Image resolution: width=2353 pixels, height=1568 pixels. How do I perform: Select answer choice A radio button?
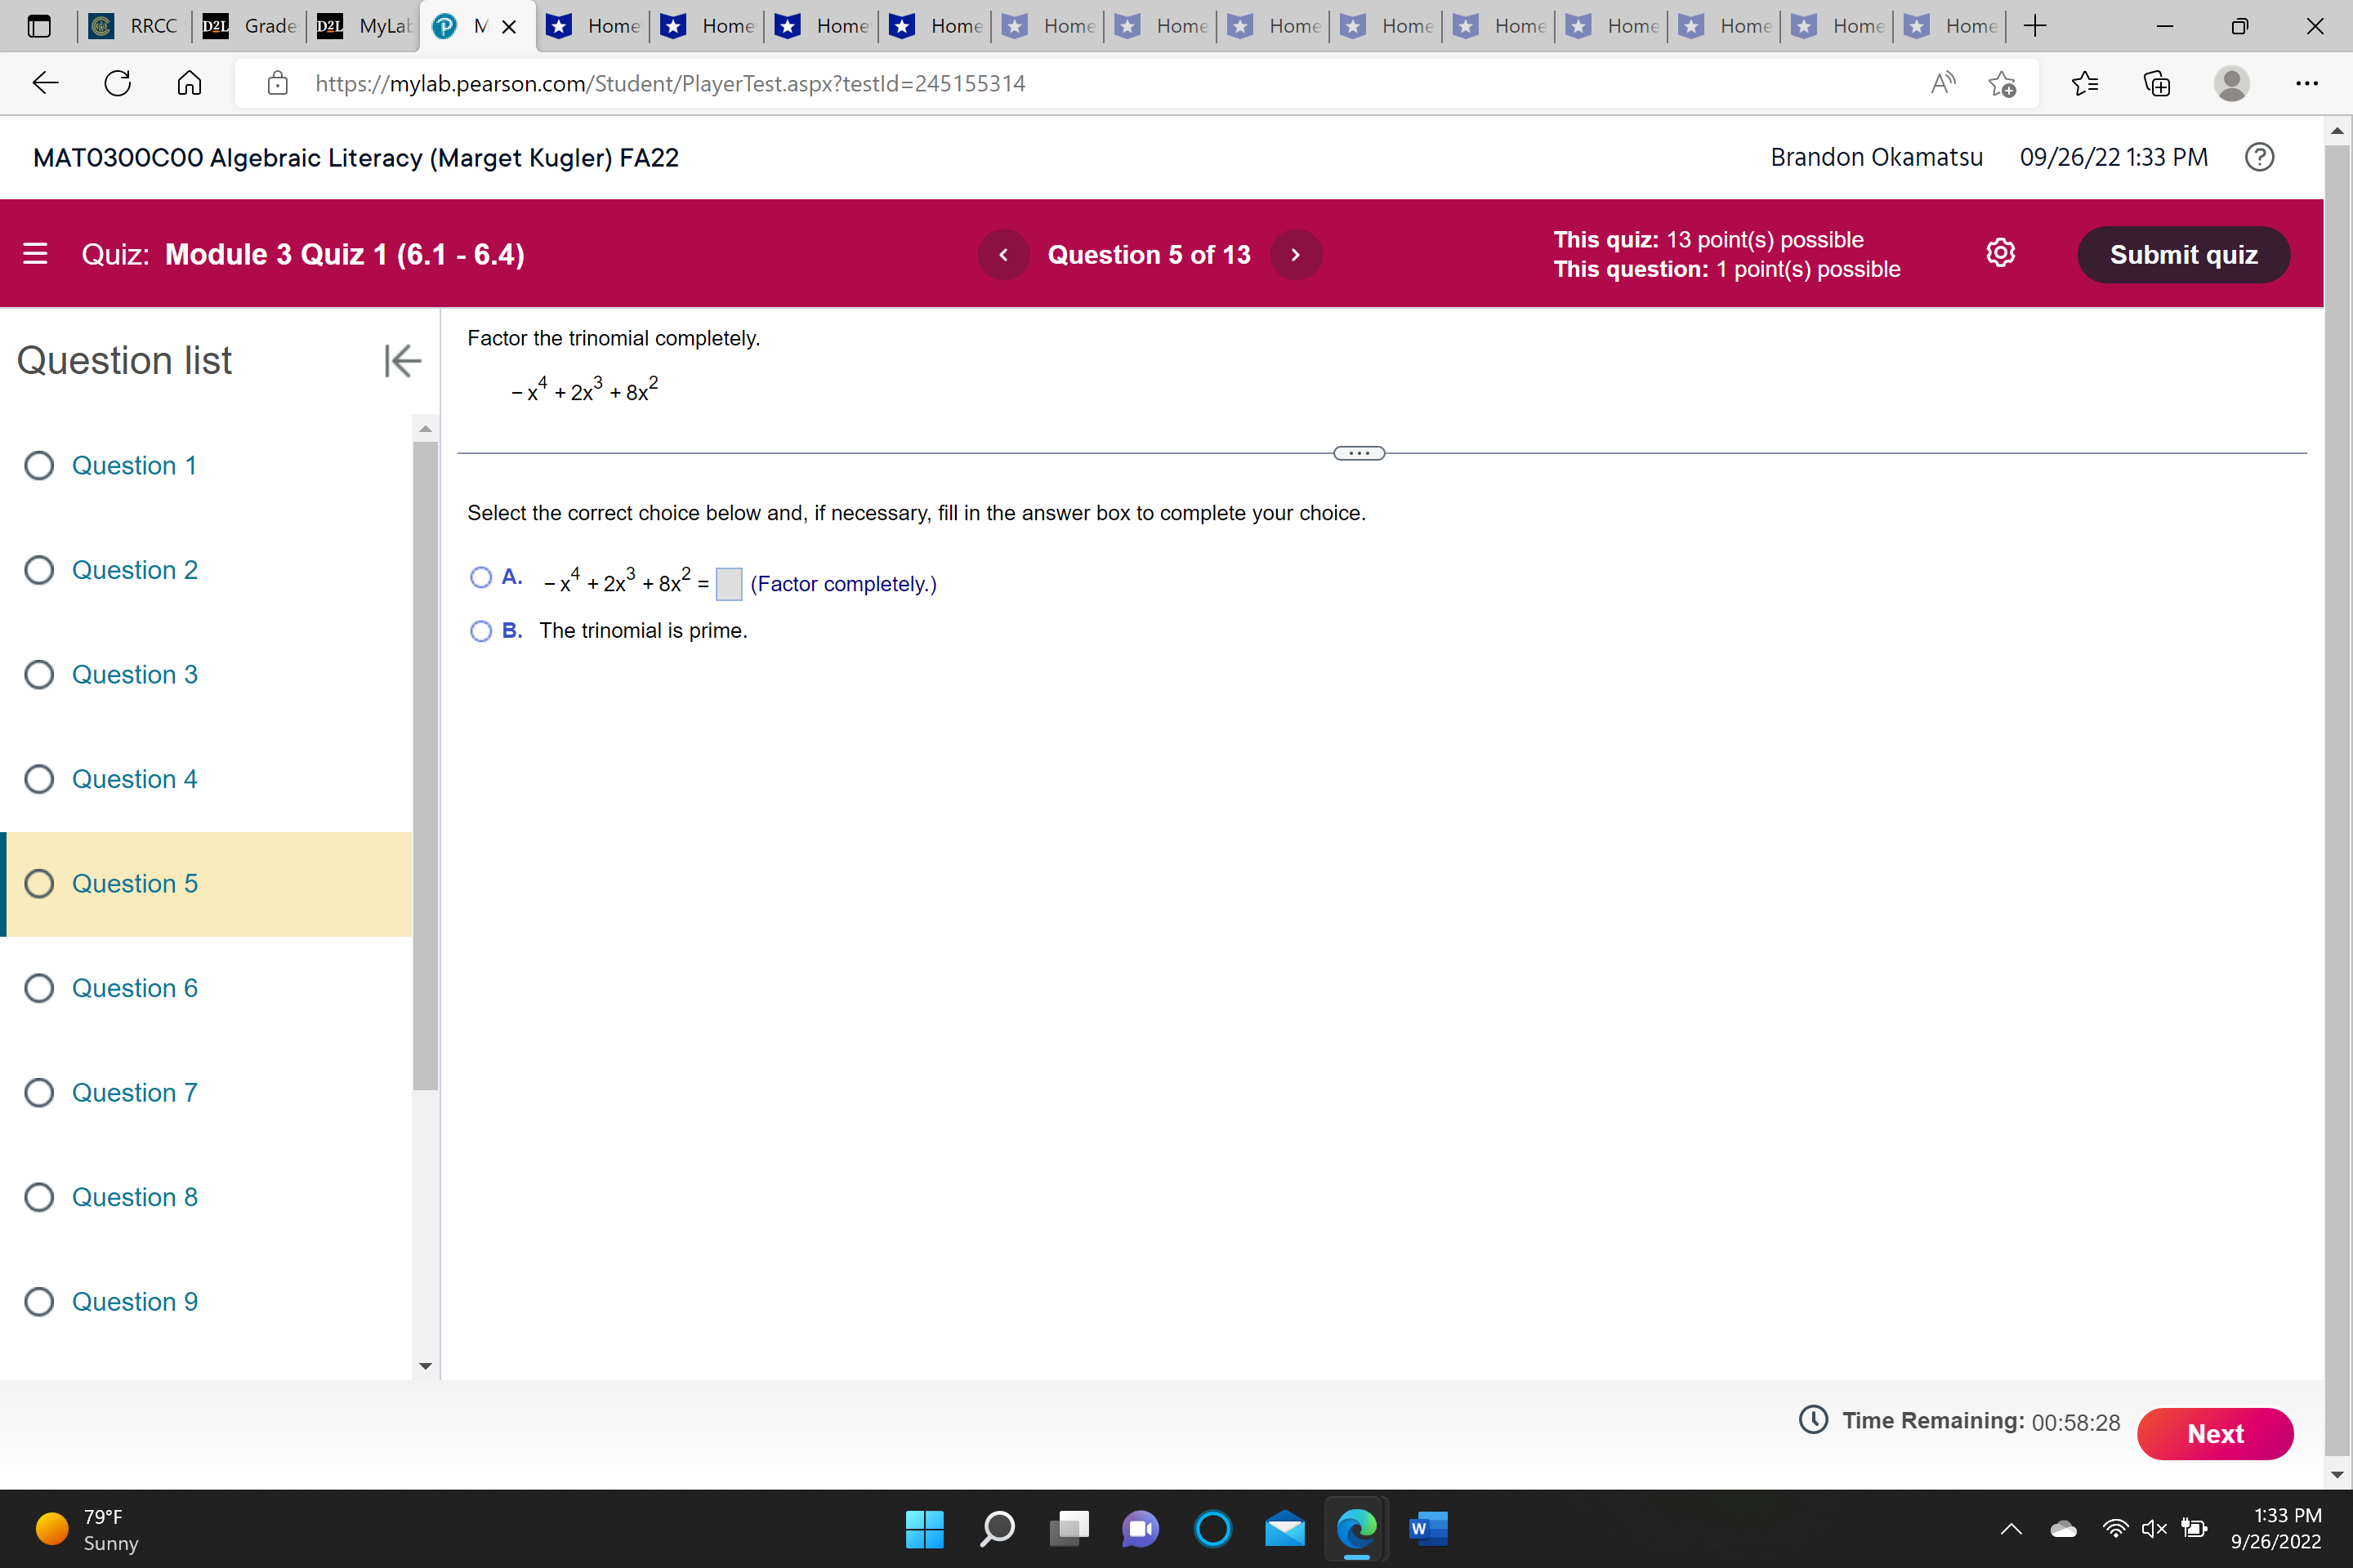tap(481, 578)
